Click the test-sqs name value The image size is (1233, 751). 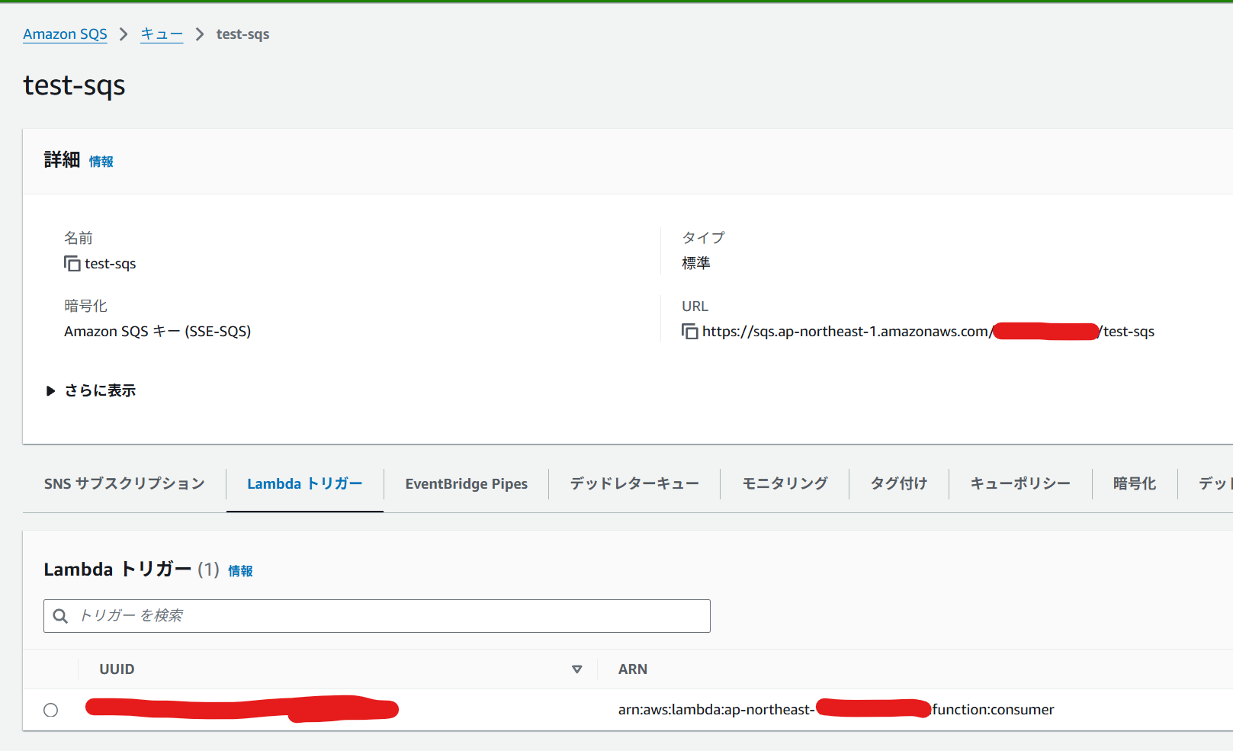[x=111, y=264]
